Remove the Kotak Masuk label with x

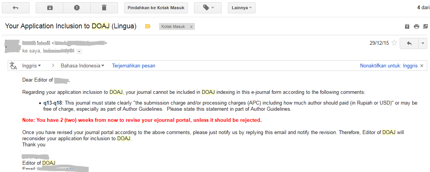[x=191, y=27]
